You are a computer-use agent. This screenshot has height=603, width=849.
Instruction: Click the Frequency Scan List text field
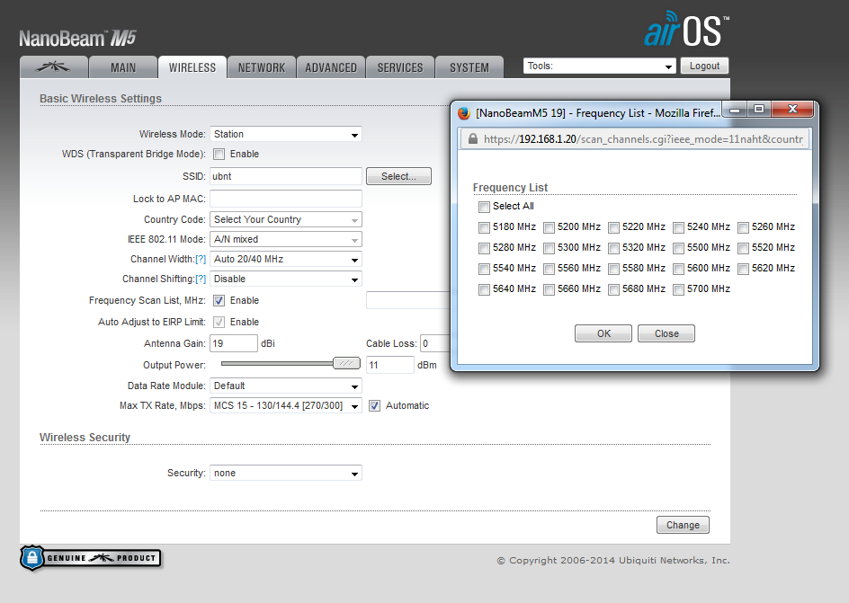coord(408,300)
